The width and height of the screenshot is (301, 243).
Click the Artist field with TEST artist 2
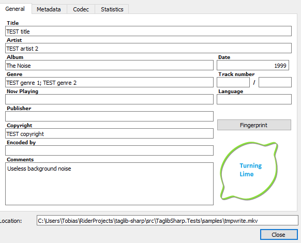tap(148, 48)
